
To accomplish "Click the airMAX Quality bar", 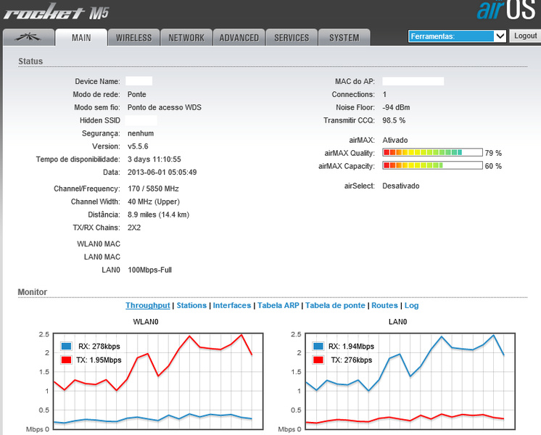I will 432,152.
